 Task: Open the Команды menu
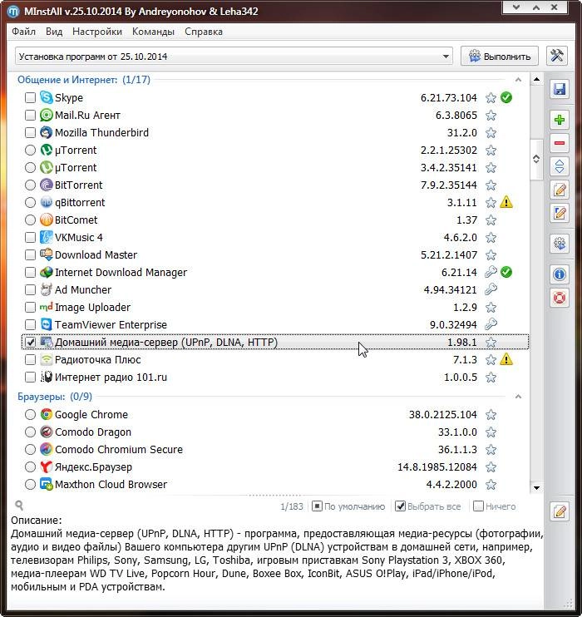[153, 32]
